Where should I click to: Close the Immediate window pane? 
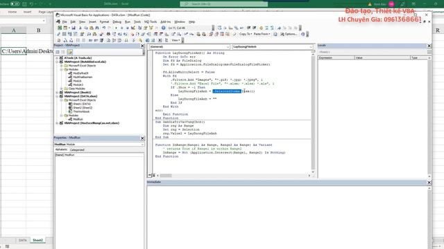(429, 183)
